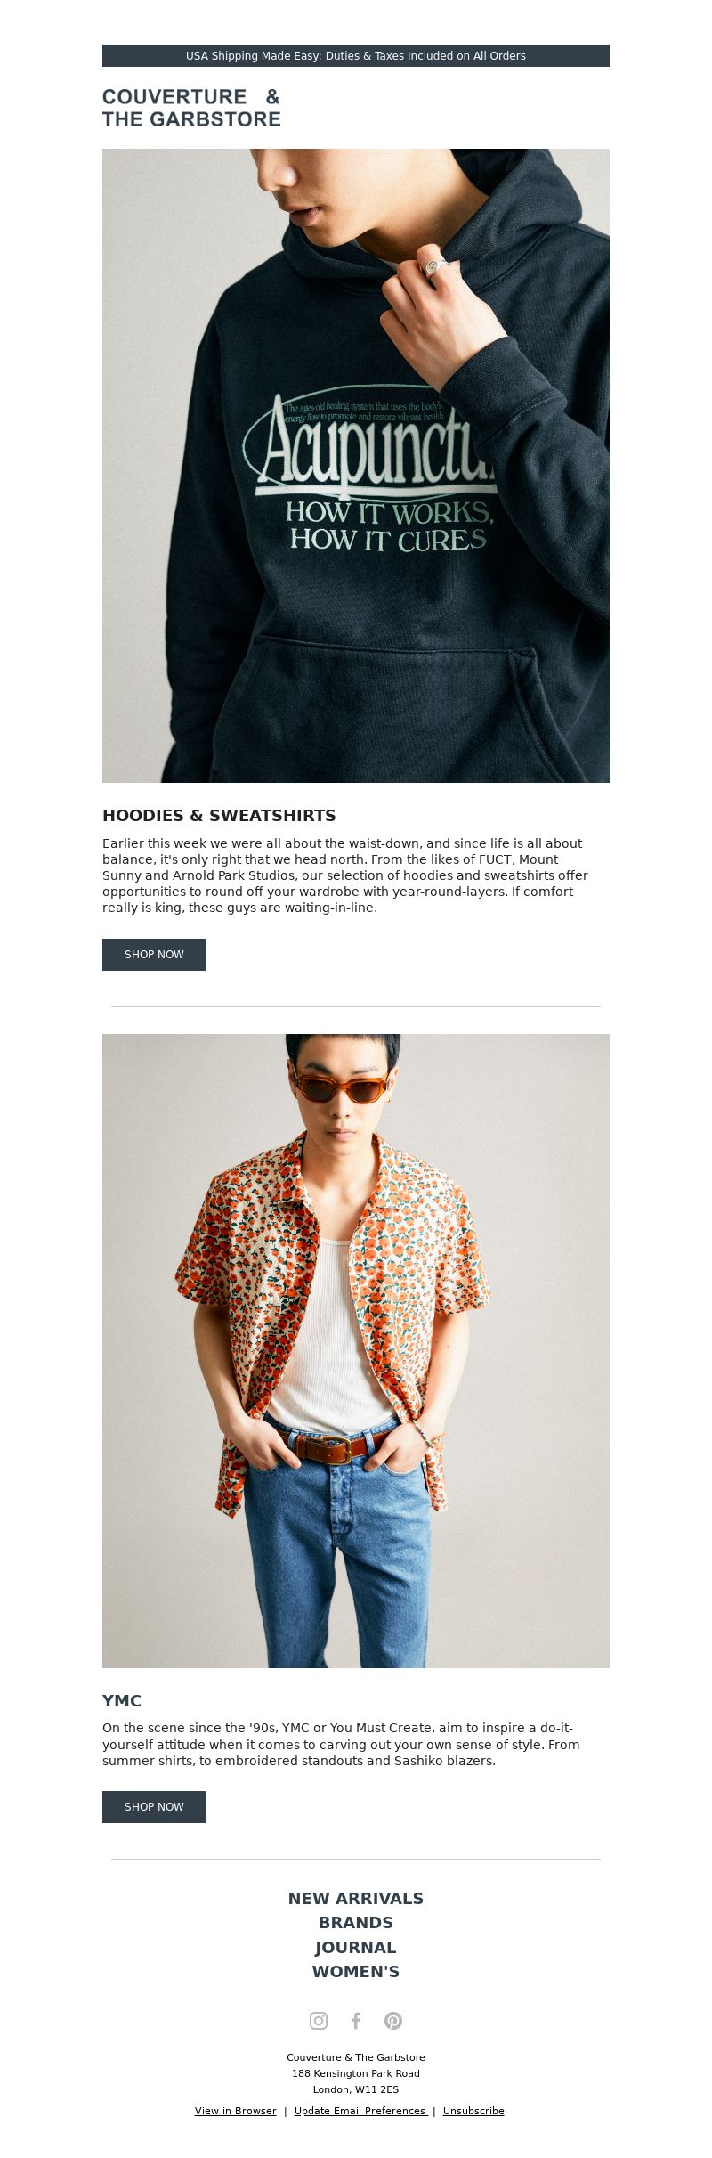The height and width of the screenshot is (2158, 712).
Task: Click the 188 Kensington Park Road address
Action: [x=356, y=2073]
